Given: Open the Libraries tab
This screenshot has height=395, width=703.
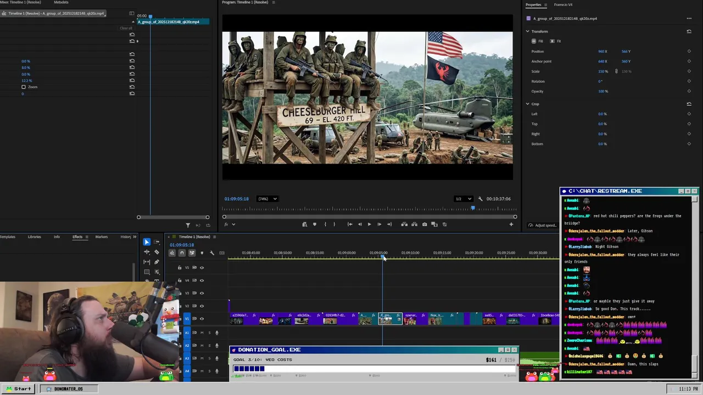Looking at the screenshot, I should (34, 237).
